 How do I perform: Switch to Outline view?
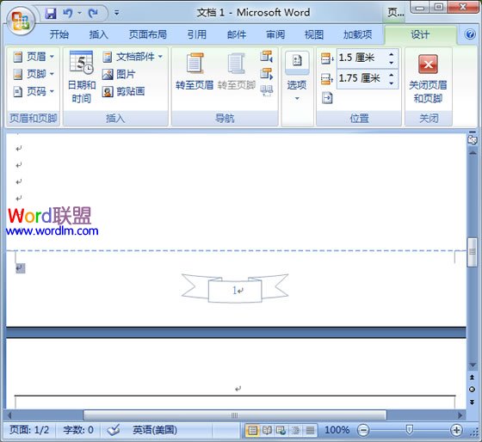click(295, 430)
